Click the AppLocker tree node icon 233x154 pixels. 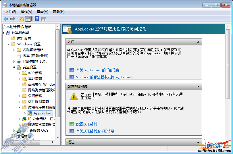coord(30,113)
